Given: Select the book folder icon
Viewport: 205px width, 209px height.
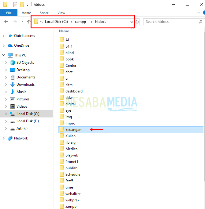Looking at the screenshot, I should pyautogui.click(x=62, y=59).
